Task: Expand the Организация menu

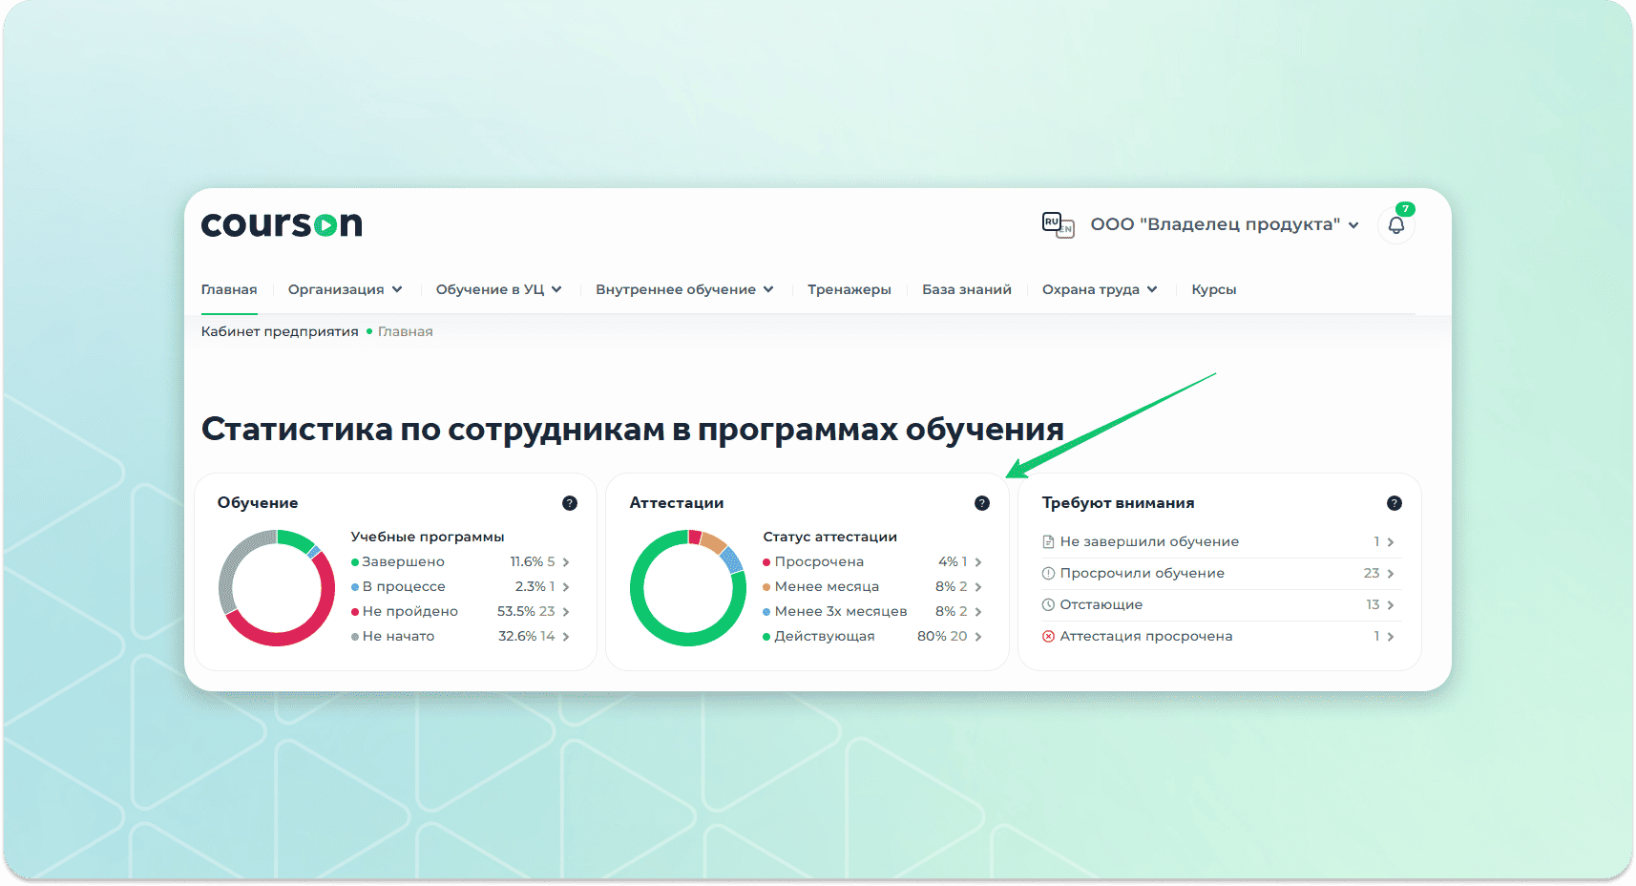Action: [345, 289]
